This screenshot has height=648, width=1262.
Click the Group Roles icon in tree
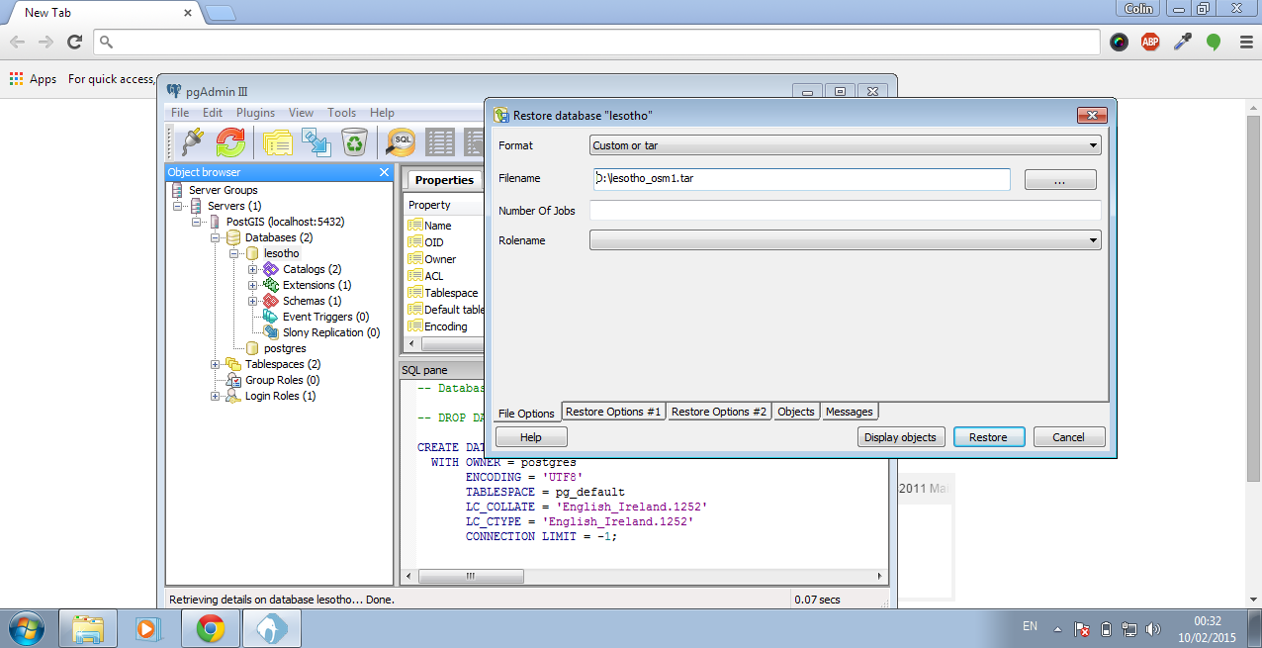point(233,380)
